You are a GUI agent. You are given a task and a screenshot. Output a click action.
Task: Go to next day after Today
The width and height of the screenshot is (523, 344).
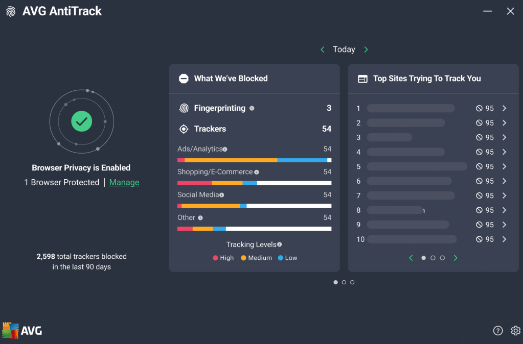click(x=366, y=50)
